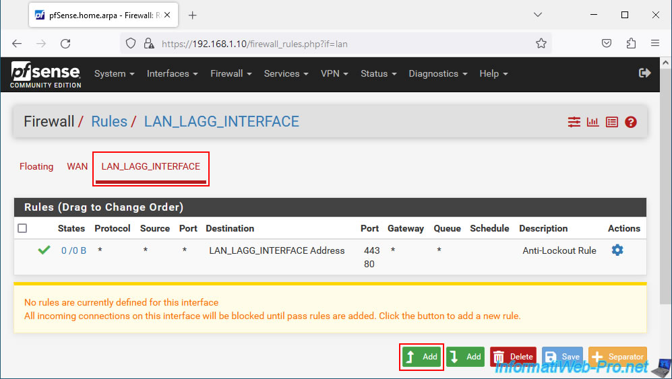Expand the Interfaces menu
The height and width of the screenshot is (379, 672).
pyautogui.click(x=173, y=73)
